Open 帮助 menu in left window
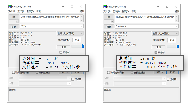This screenshot has height=107, width=188. pyautogui.click(x=39, y=11)
